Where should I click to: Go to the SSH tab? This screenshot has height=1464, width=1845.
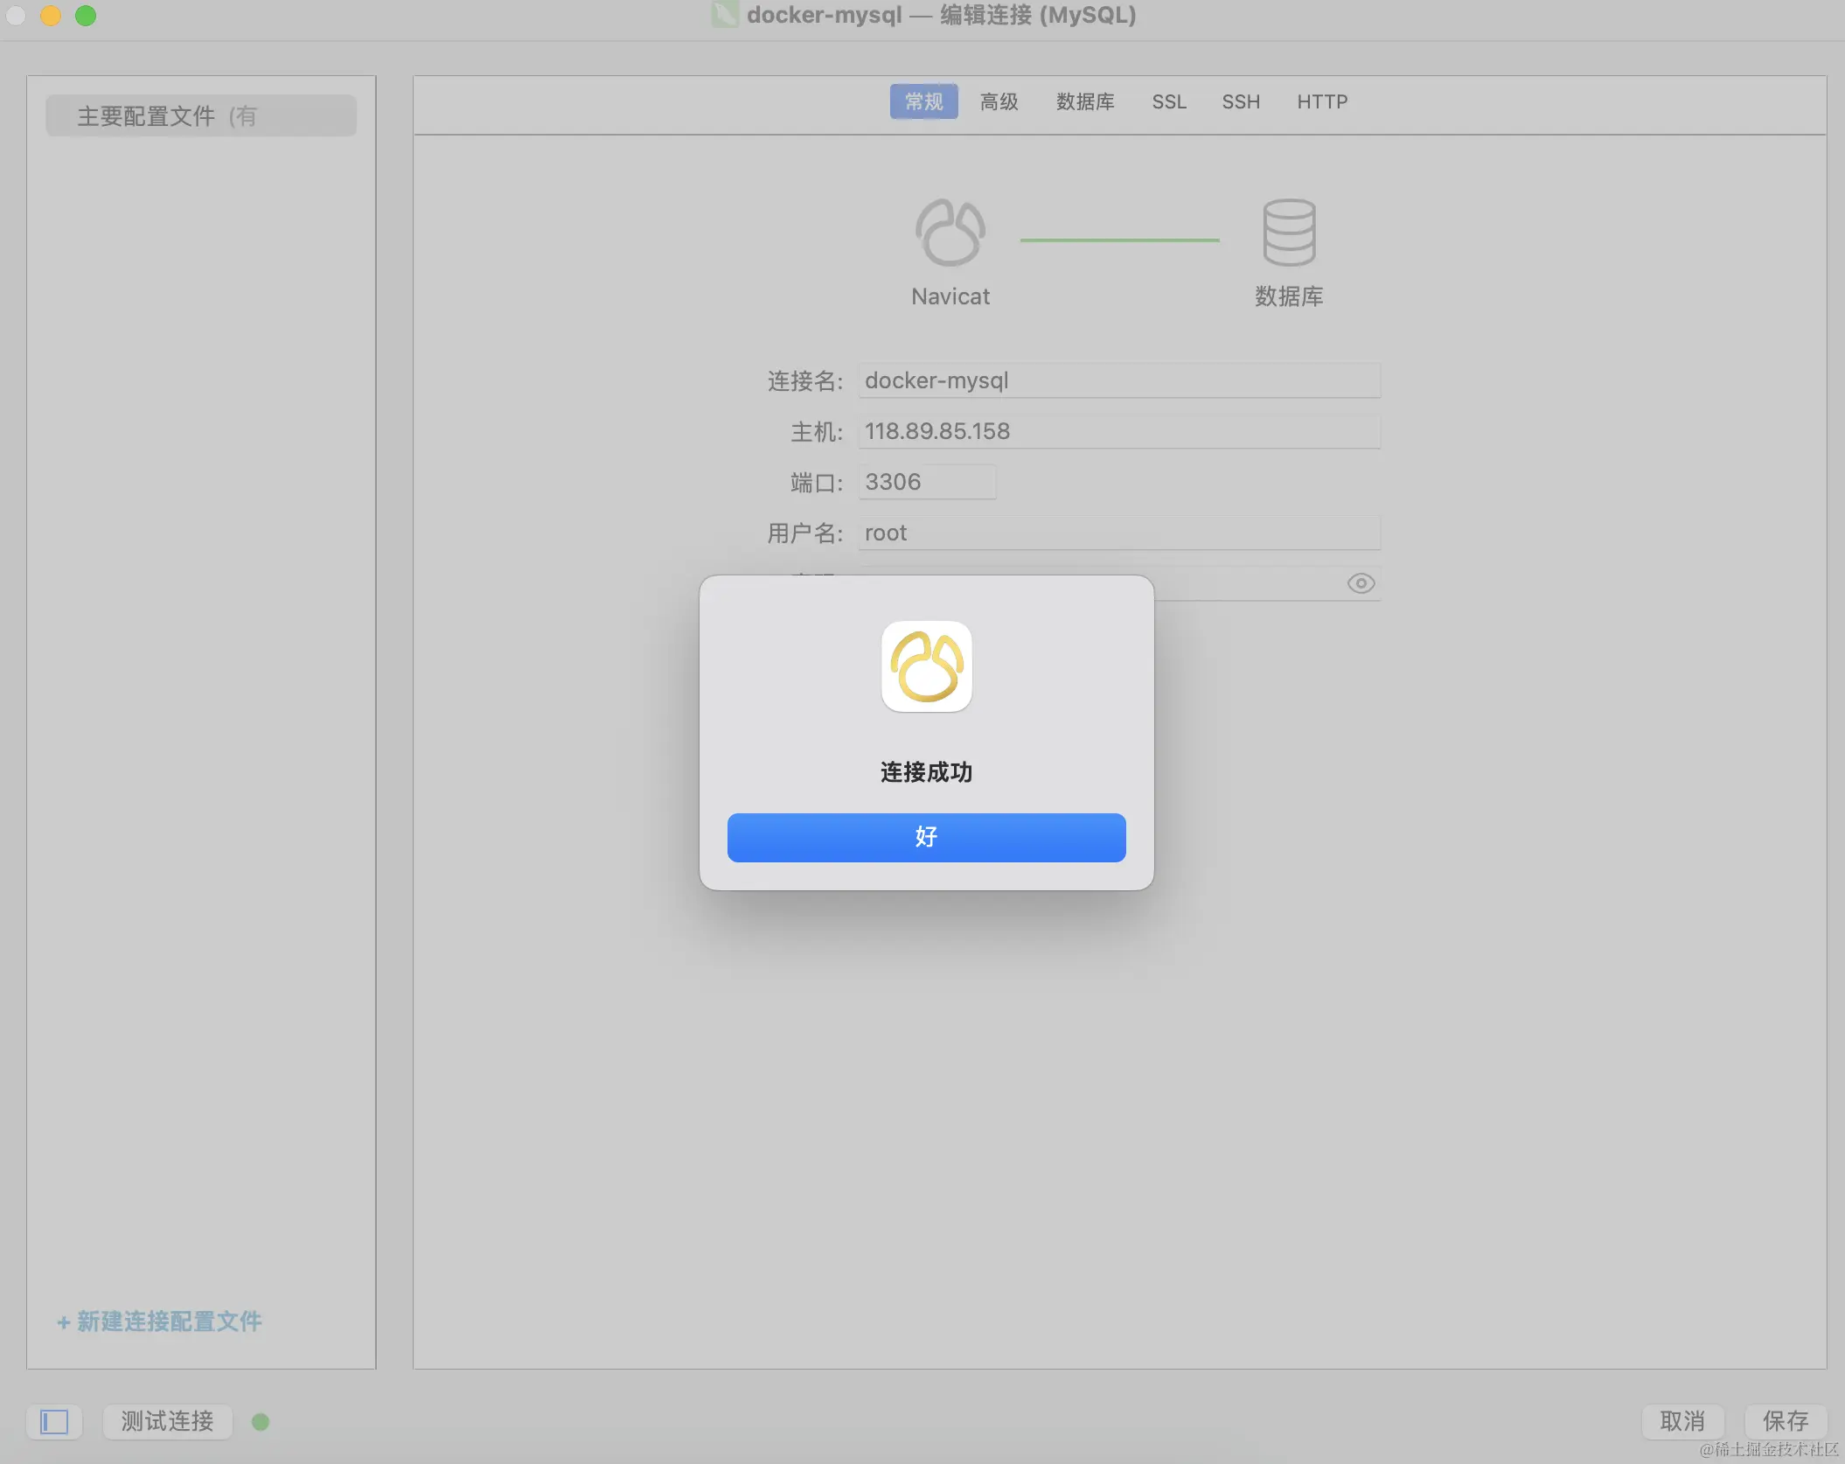click(1240, 101)
